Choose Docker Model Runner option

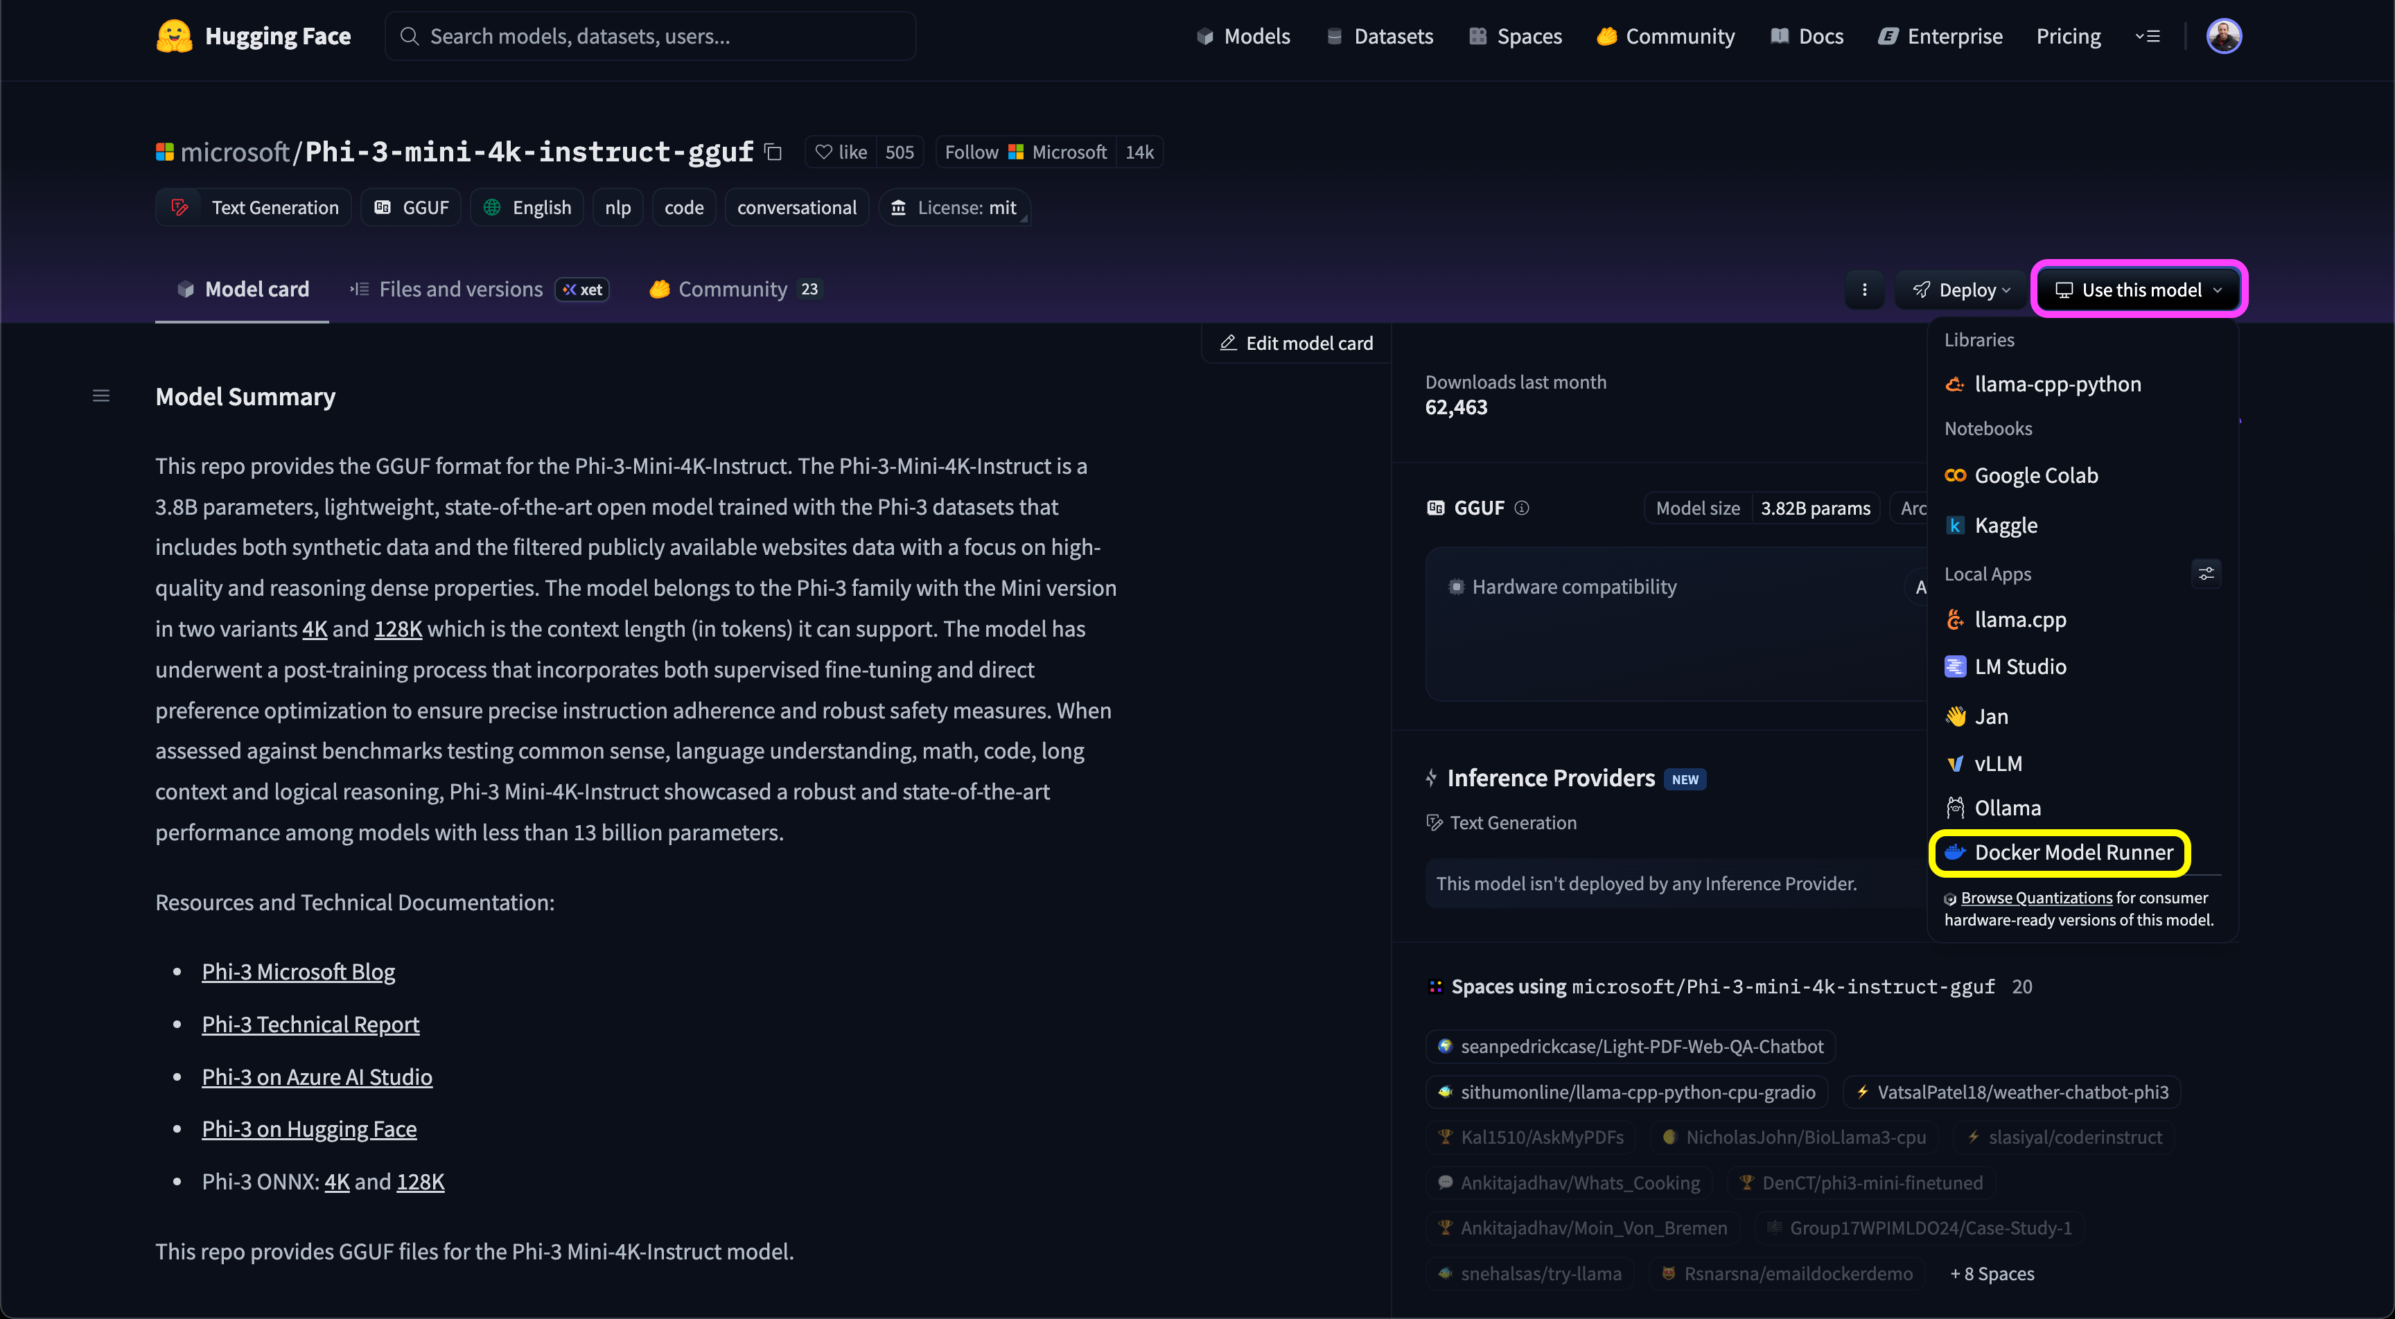pyautogui.click(x=2072, y=852)
